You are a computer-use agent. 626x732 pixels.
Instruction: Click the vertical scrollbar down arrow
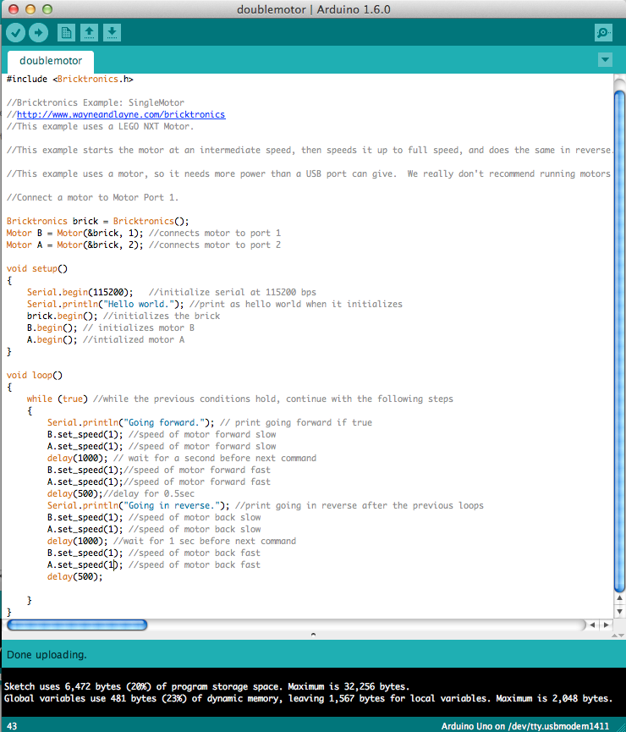619,611
